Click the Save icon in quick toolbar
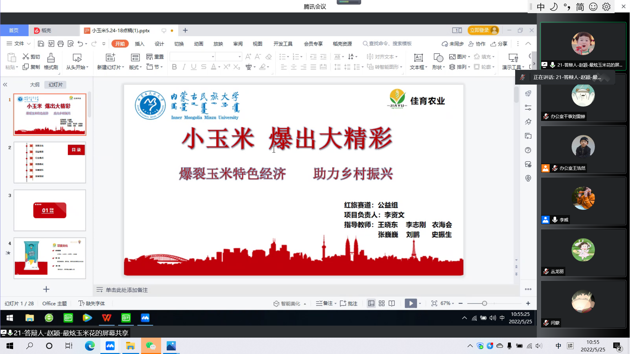This screenshot has height=354, width=630. (x=41, y=44)
